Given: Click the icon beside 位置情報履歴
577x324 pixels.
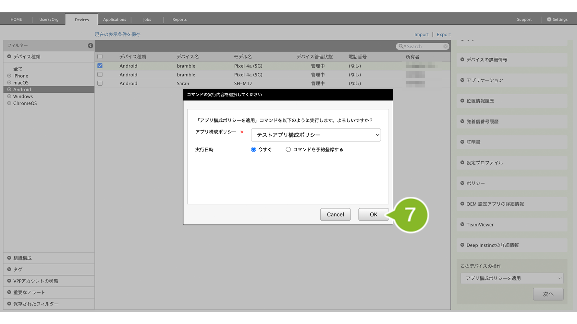Looking at the screenshot, I should (x=462, y=101).
